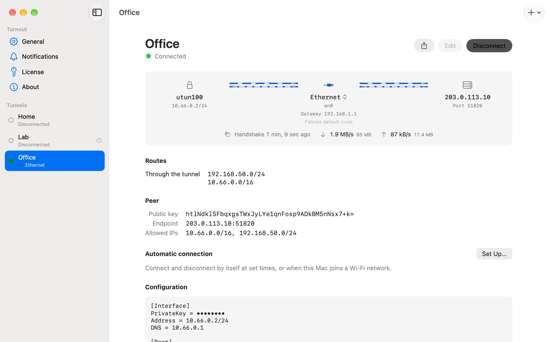Toggle Home tunnel connection circle
548x342 pixels.
(x=11, y=120)
